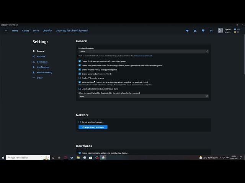Disable cloud save synchronization checkbox

click(x=80, y=61)
